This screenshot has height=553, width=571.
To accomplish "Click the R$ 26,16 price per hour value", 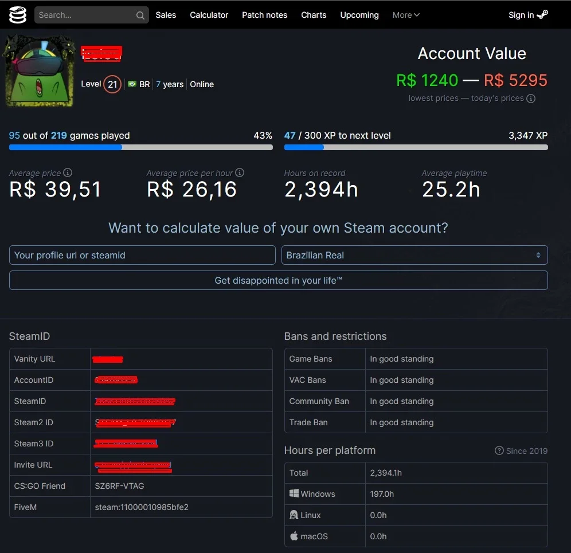I will (x=192, y=189).
